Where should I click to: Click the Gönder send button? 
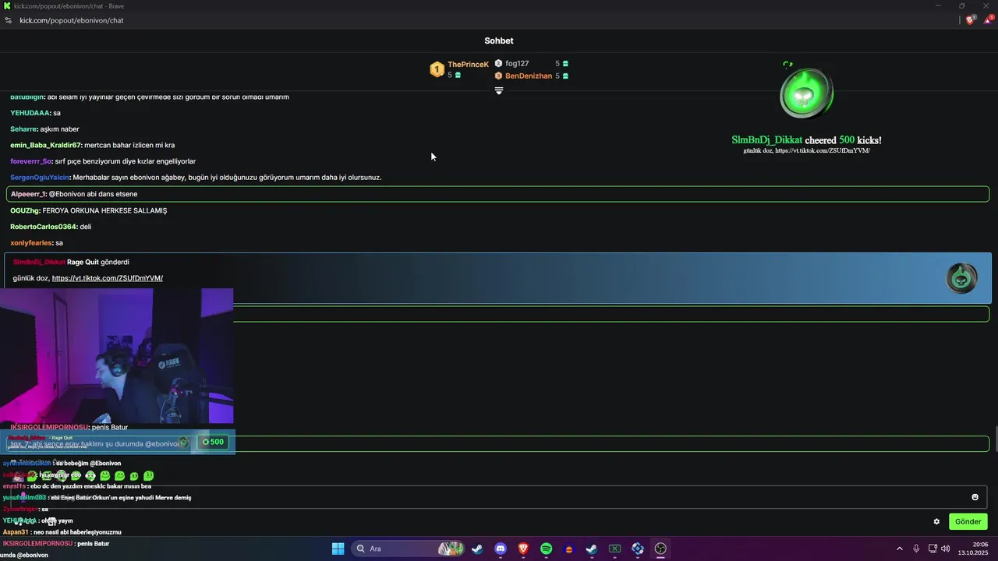point(968,521)
